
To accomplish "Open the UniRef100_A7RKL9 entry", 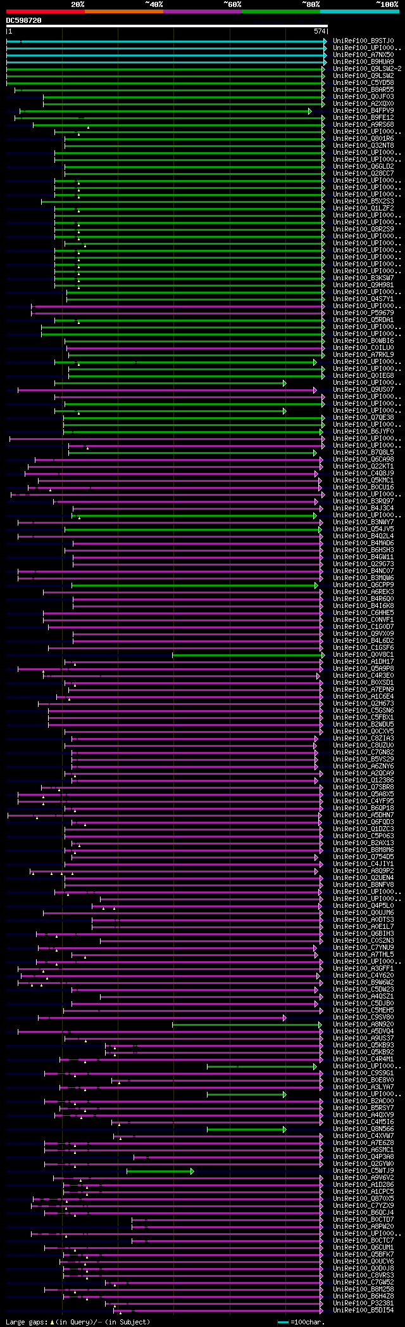I will [363, 355].
